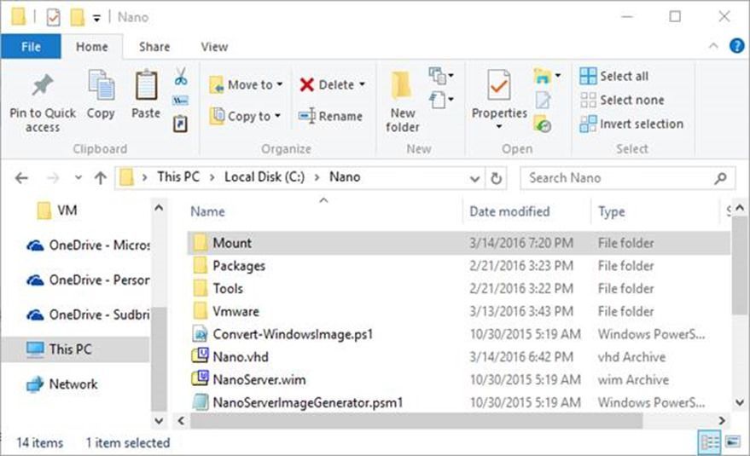Select the Nano.vhd file icon
Screen dimensions: 750x456
click(x=201, y=356)
